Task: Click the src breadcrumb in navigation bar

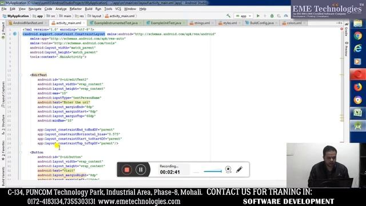Action: (x=51, y=16)
